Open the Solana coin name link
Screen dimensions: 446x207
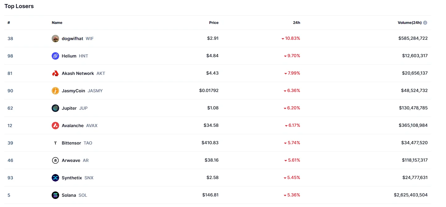pos(69,195)
